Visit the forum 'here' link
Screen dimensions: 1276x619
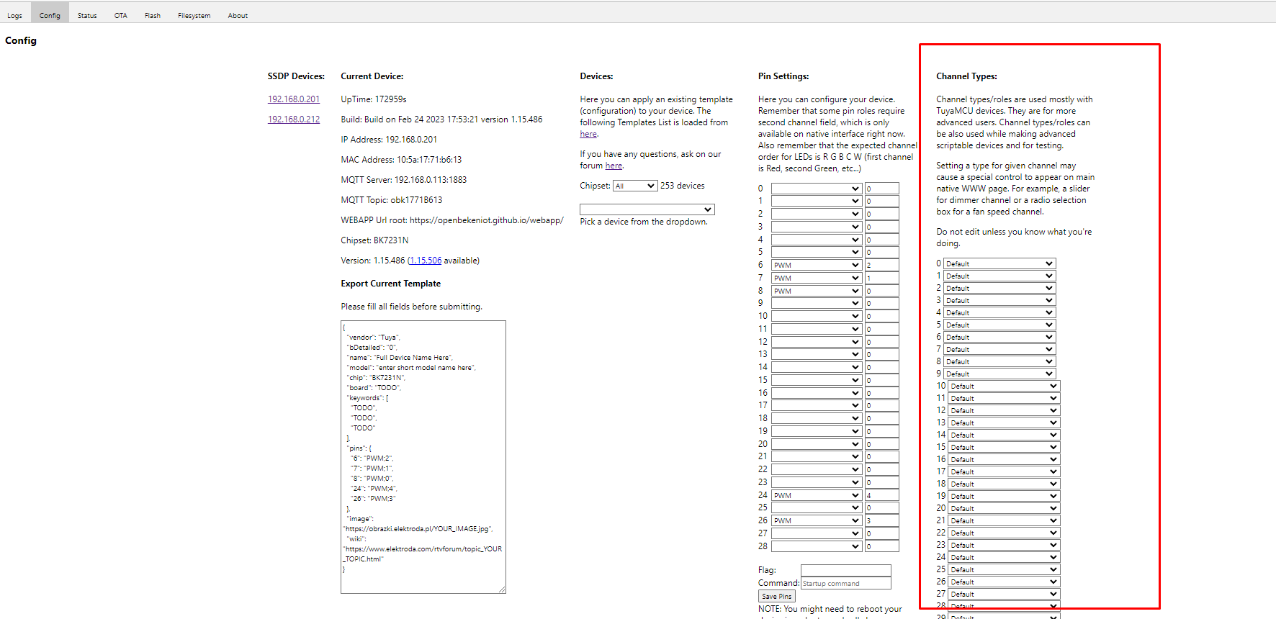coord(614,166)
